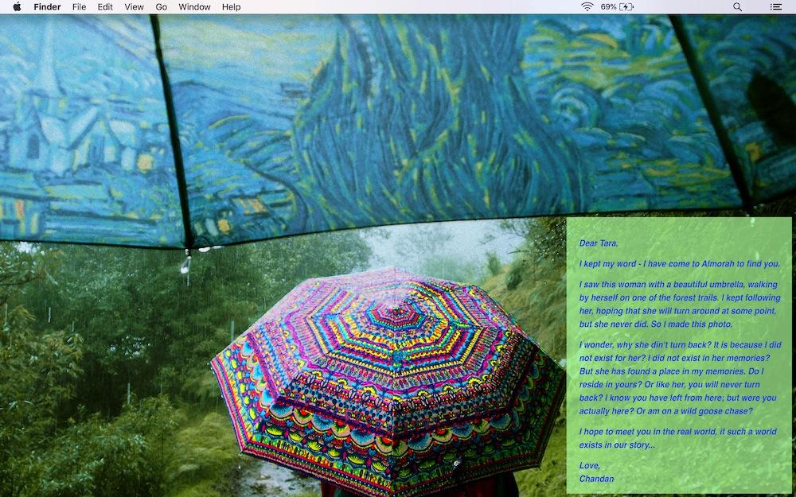Screen dimensions: 796x497
Task: Open the Window menu
Action: click(x=194, y=6)
